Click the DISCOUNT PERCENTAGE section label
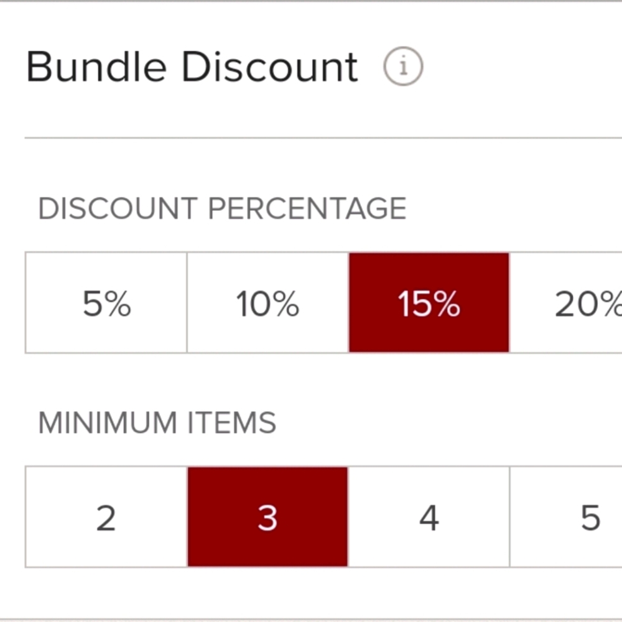Viewport: 622px width, 622px height. [x=223, y=208]
